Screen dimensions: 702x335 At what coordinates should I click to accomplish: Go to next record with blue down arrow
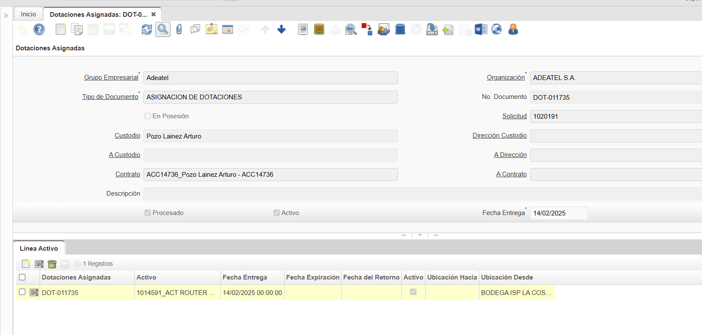[281, 29]
